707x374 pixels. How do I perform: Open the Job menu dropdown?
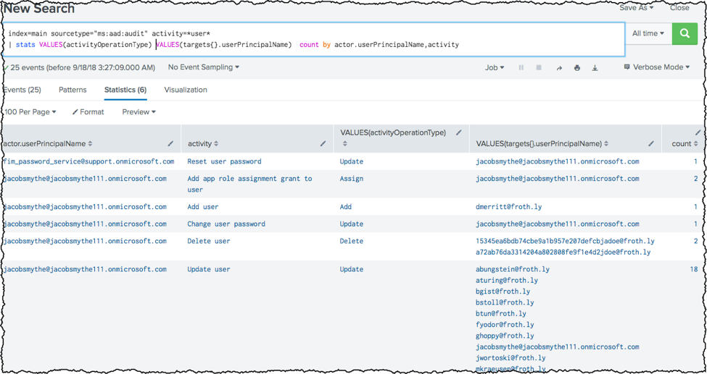coord(495,67)
